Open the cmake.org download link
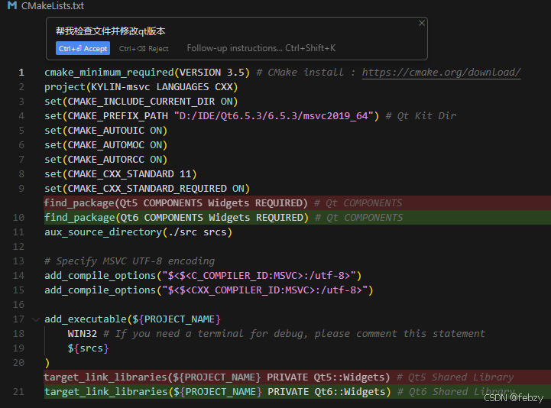The image size is (551, 408). pos(441,73)
